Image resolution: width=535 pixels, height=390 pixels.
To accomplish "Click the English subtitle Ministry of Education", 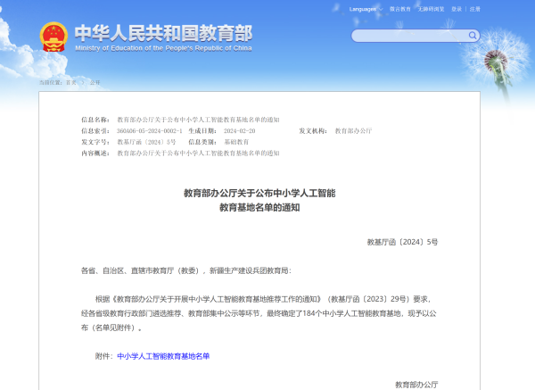I will (163, 48).
